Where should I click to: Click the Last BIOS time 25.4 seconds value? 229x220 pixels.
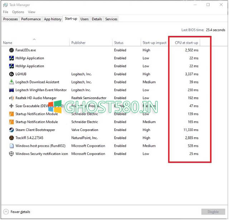tap(215, 30)
